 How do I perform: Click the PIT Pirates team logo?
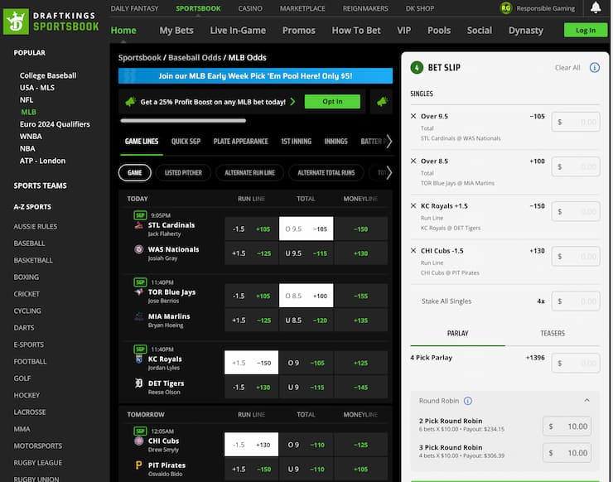tap(138, 465)
